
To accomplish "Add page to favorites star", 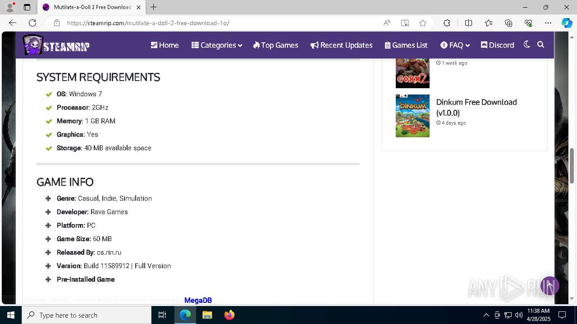I will click(423, 23).
